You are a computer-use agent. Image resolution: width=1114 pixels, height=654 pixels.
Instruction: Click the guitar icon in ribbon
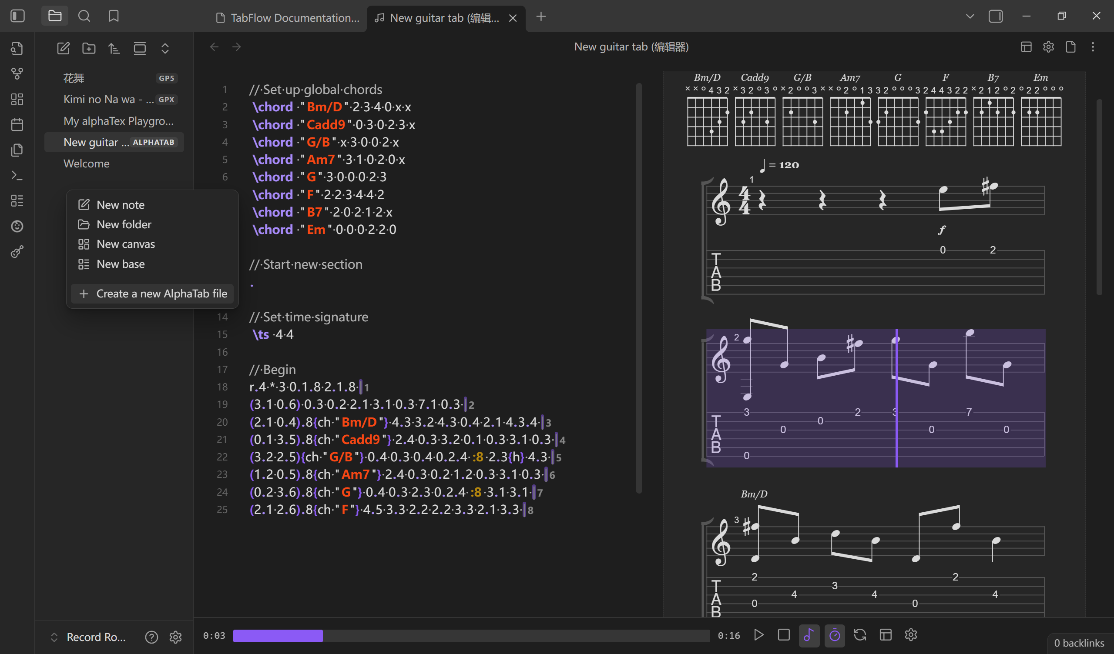[17, 252]
